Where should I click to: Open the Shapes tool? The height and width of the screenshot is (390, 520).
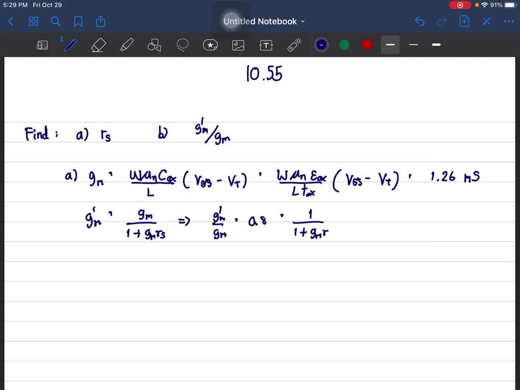(154, 45)
